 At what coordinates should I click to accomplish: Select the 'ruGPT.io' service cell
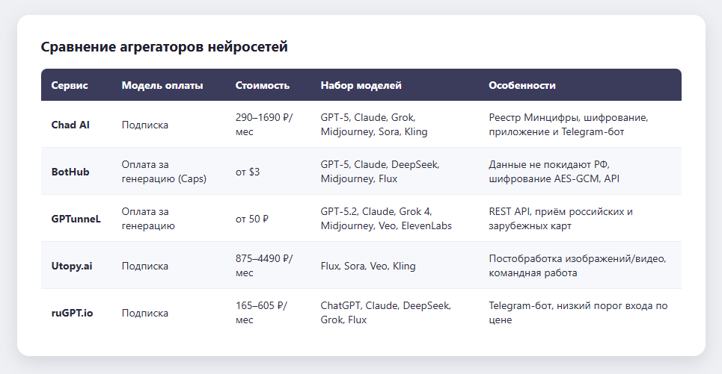[x=73, y=313]
